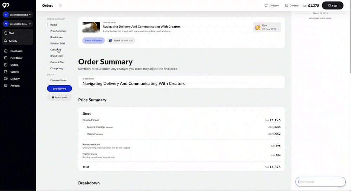This screenshot has height=191, width=351.
Task: Open Change Log section
Action: [57, 68]
